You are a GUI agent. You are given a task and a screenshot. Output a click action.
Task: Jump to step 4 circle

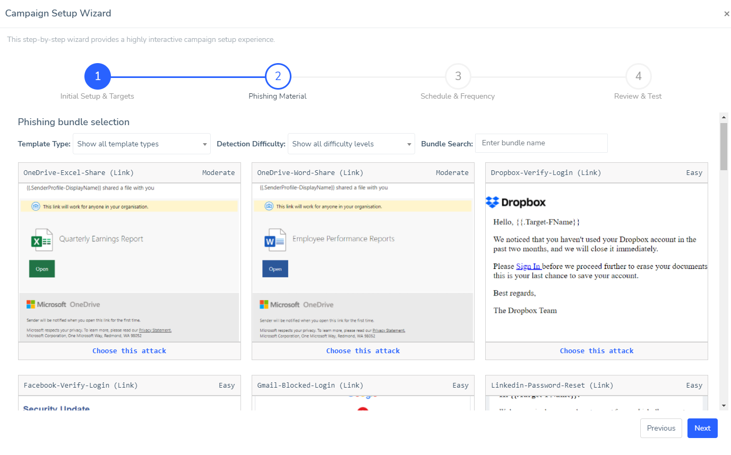pyautogui.click(x=638, y=76)
